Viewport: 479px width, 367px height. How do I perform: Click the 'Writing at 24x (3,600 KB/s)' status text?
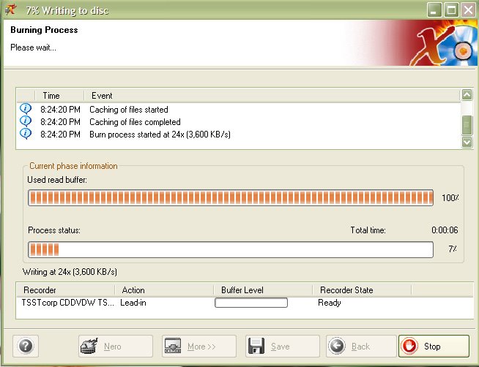pos(70,271)
